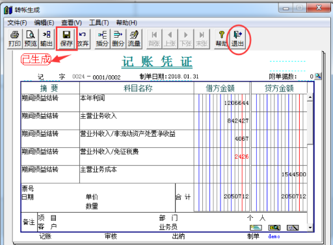Click the Print (打印) toolbar icon
Viewport: 333px width, 245px height.
(x=14, y=39)
